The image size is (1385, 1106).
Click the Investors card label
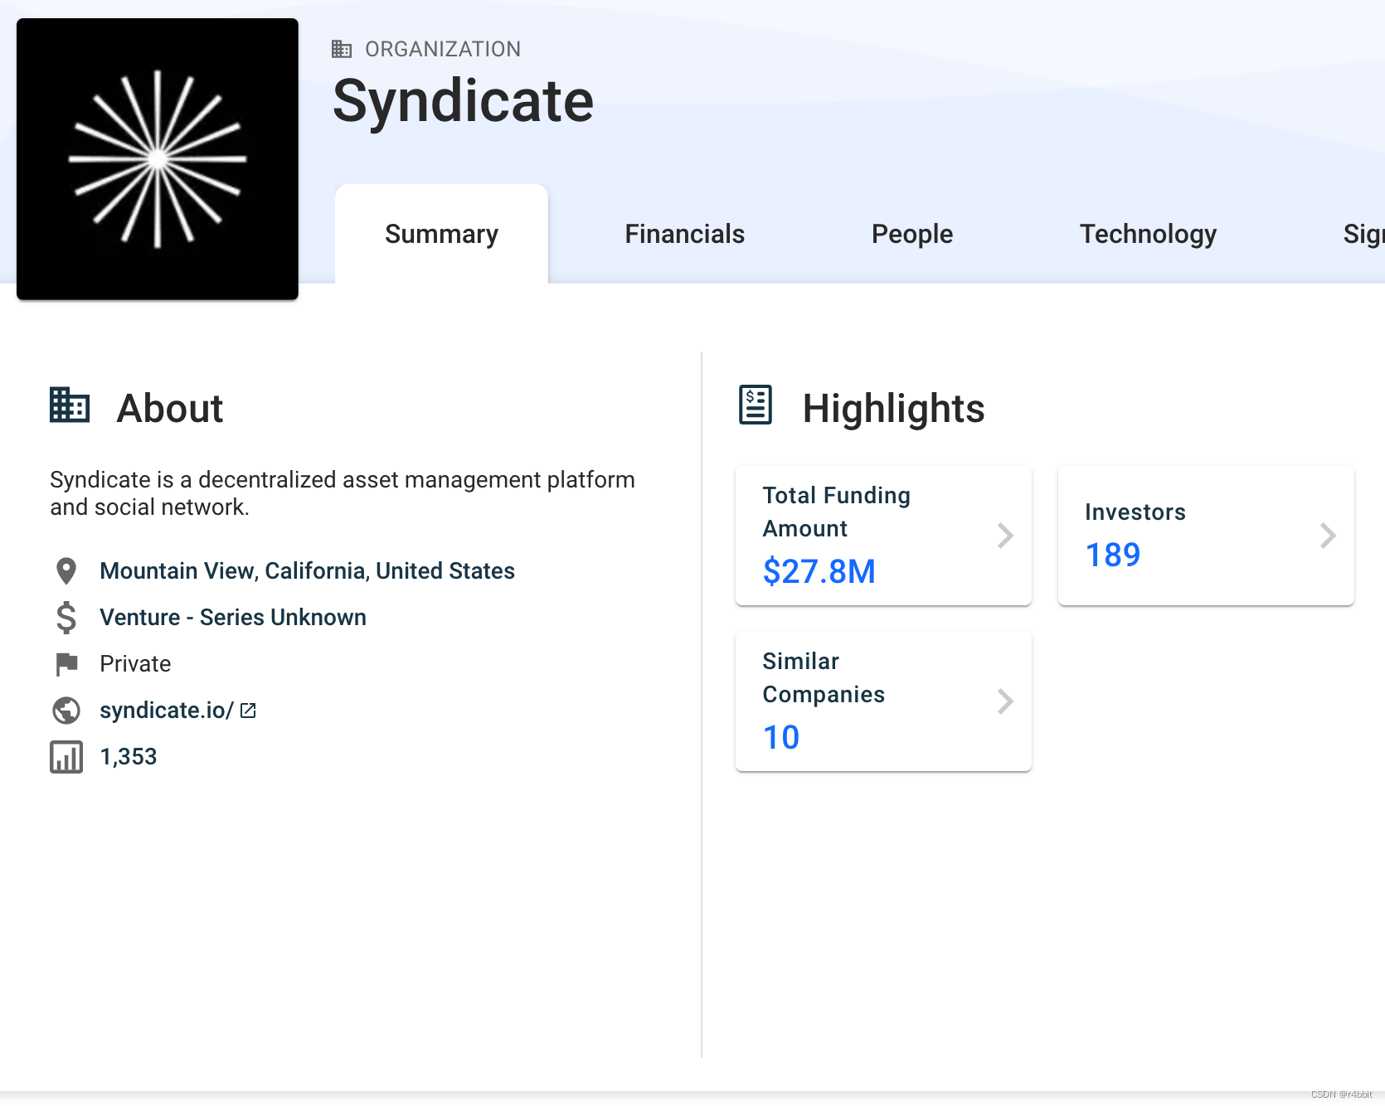point(1135,512)
